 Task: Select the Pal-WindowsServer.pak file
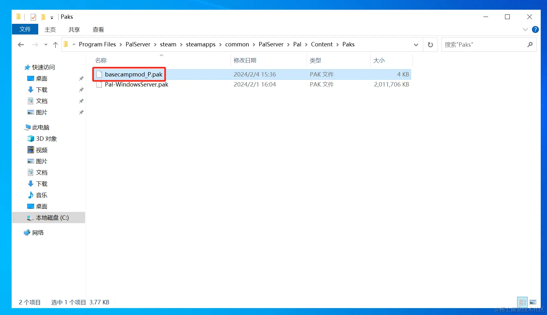click(252, 84)
